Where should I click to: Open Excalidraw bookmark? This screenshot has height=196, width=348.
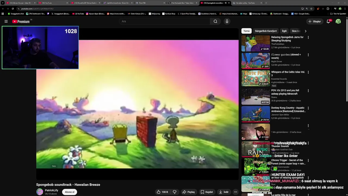click(x=207, y=14)
